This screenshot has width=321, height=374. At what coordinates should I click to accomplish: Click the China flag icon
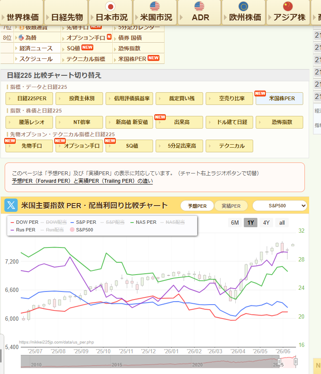click(x=288, y=6)
